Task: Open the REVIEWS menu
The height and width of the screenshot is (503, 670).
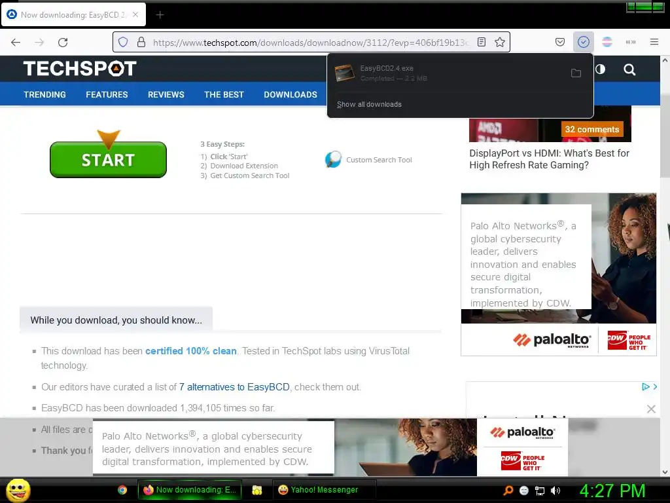Action: 166,94
